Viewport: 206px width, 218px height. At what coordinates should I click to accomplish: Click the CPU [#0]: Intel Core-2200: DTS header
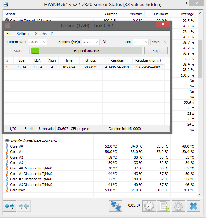(x=34, y=141)
